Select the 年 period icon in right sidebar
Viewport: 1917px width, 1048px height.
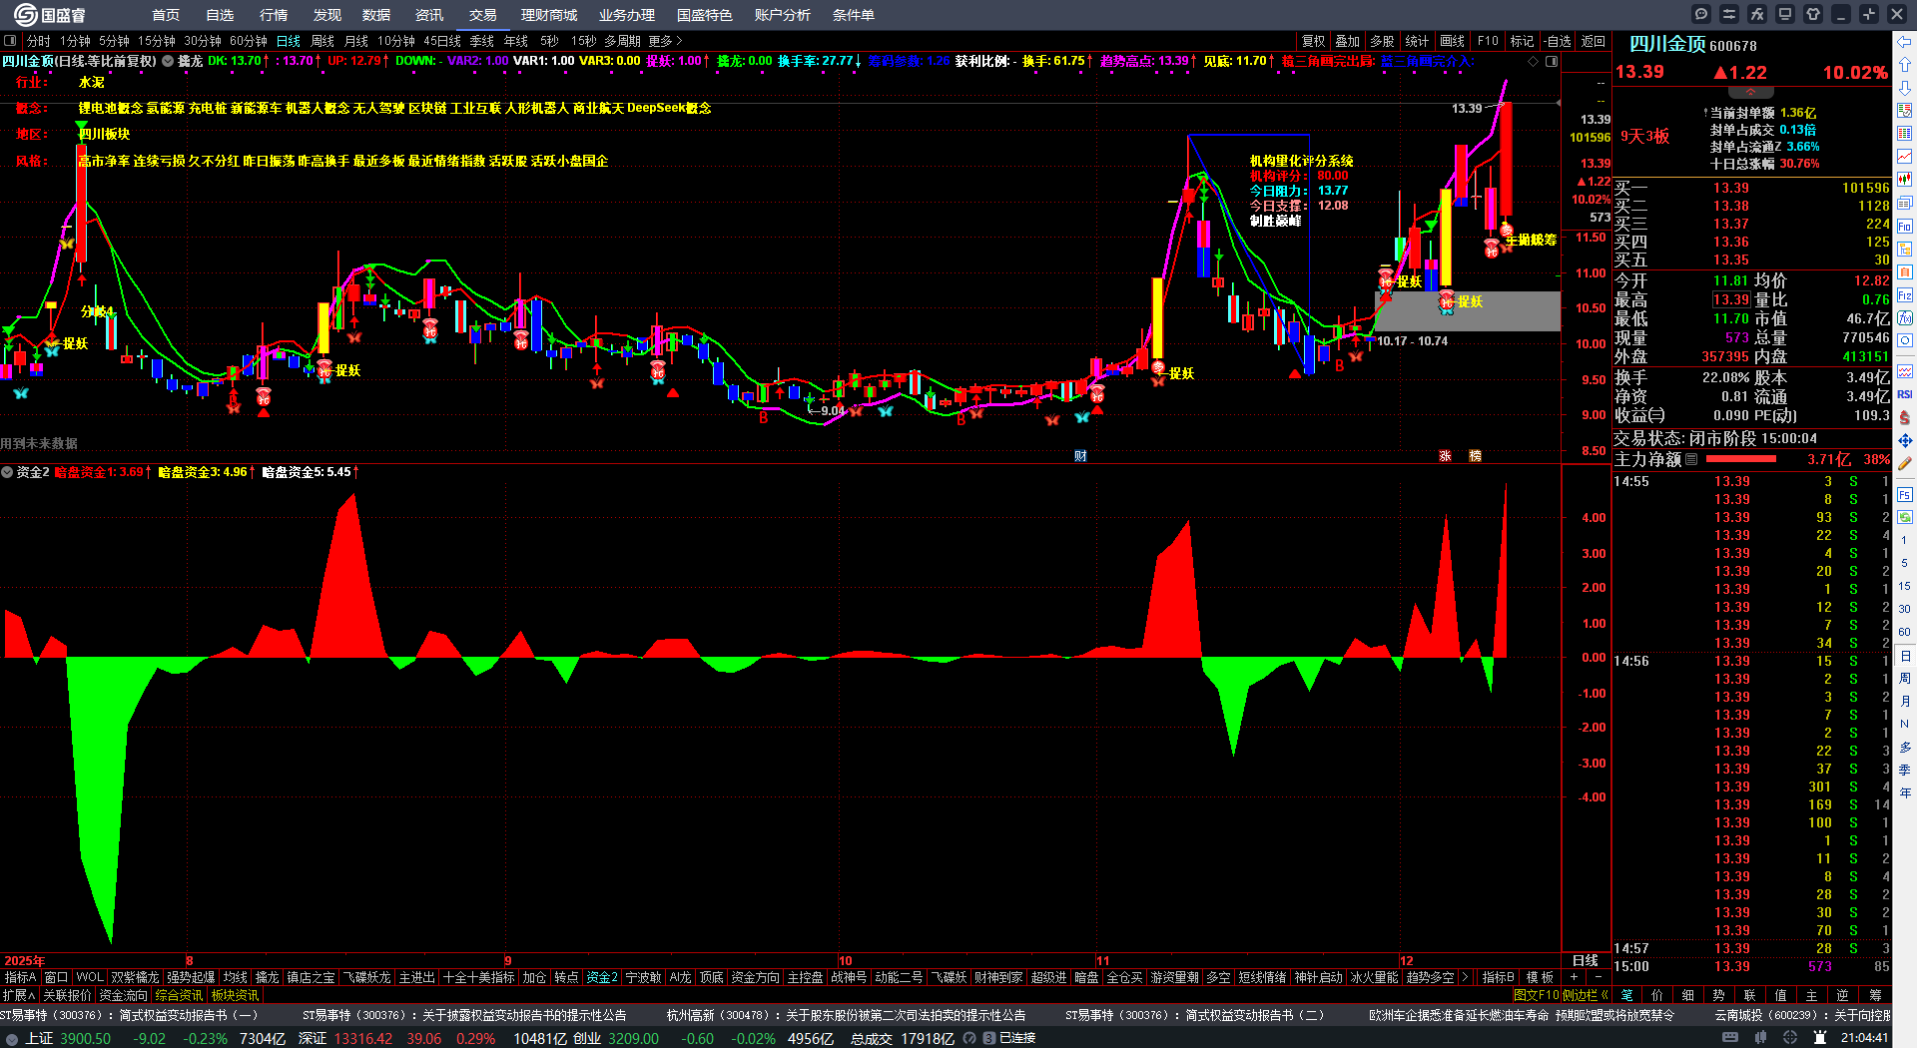1905,793
